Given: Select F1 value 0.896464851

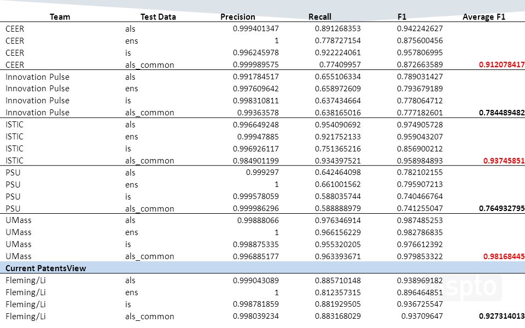Looking at the screenshot, I should pos(420,292).
